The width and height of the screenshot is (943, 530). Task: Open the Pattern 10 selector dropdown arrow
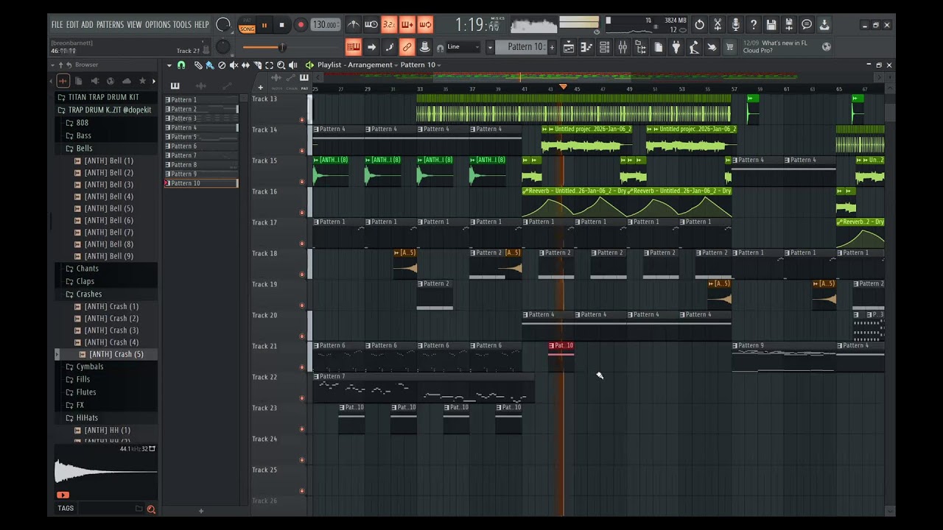click(x=490, y=47)
